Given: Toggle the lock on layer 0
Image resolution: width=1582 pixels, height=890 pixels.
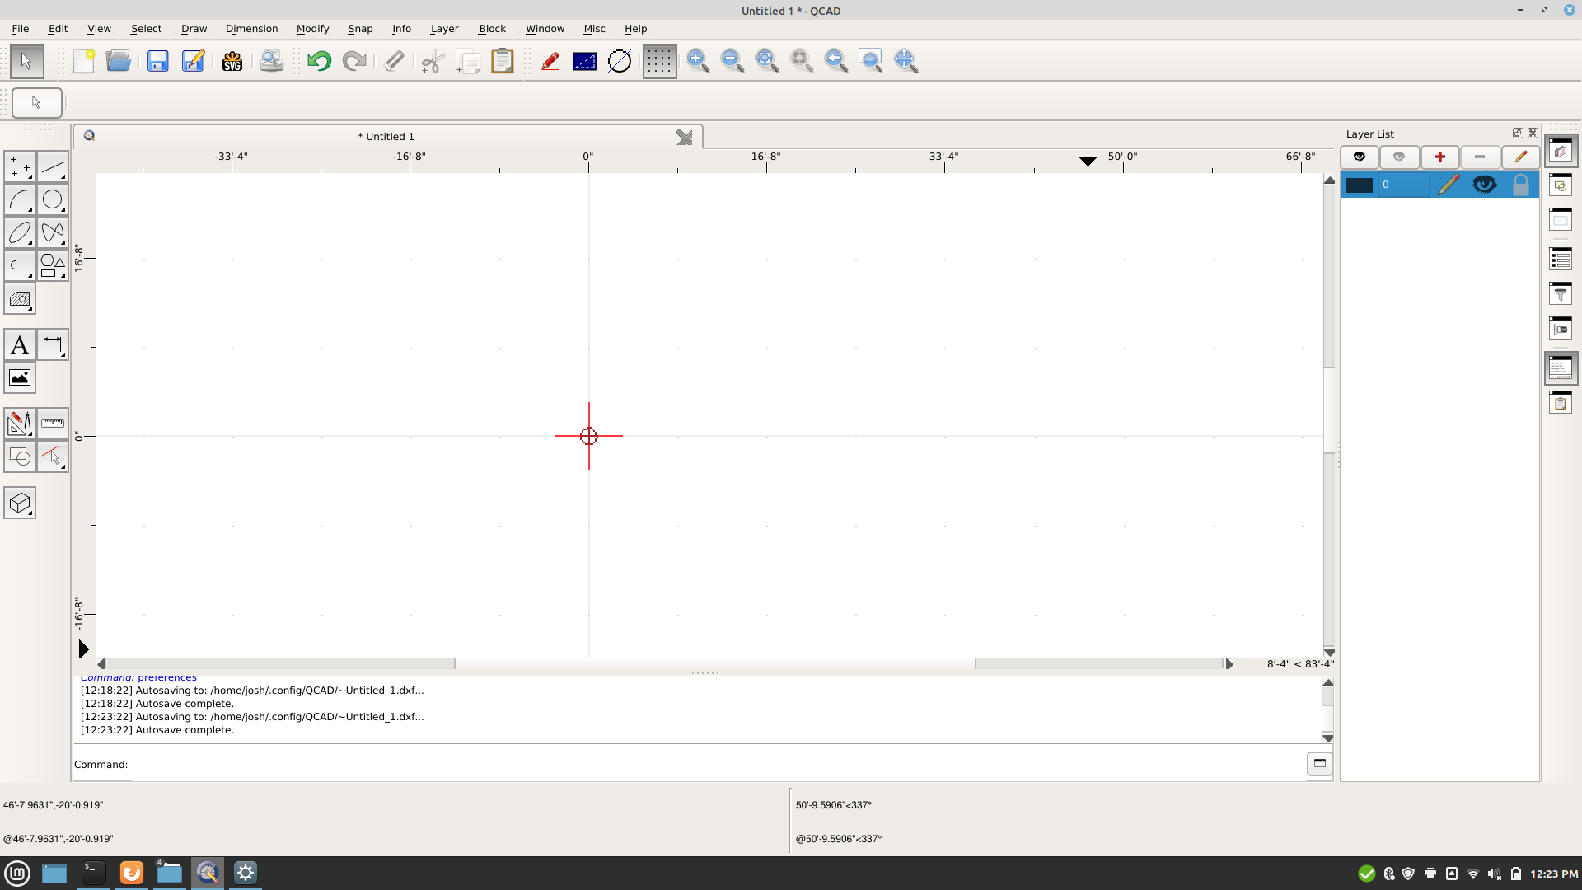Looking at the screenshot, I should (x=1520, y=185).
